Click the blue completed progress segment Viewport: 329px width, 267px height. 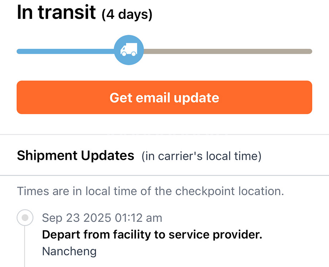(x=65, y=51)
